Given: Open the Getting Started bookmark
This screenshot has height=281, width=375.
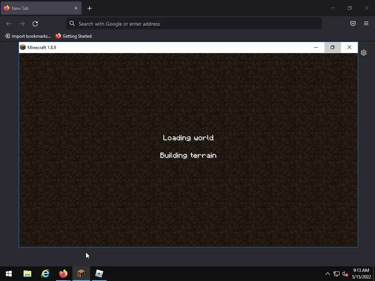Looking at the screenshot, I should click(x=74, y=36).
